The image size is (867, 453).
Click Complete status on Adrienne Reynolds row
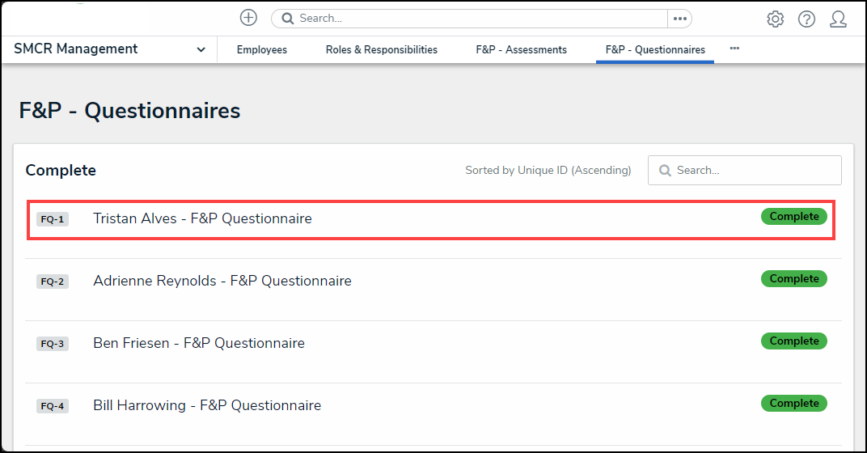pyautogui.click(x=794, y=279)
